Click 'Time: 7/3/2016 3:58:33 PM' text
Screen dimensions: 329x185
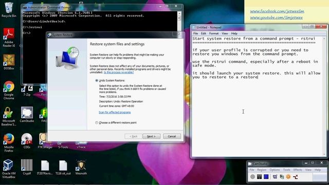(x=115, y=97)
